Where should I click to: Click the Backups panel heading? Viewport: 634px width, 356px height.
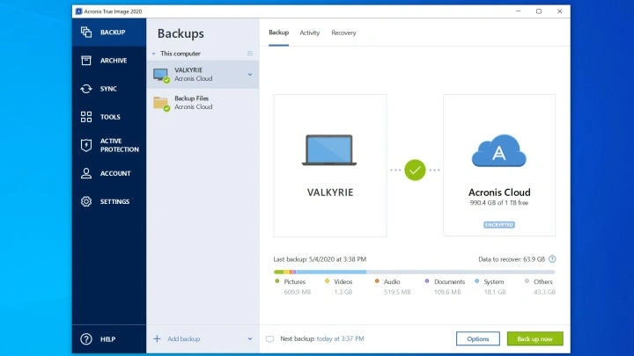click(x=181, y=33)
